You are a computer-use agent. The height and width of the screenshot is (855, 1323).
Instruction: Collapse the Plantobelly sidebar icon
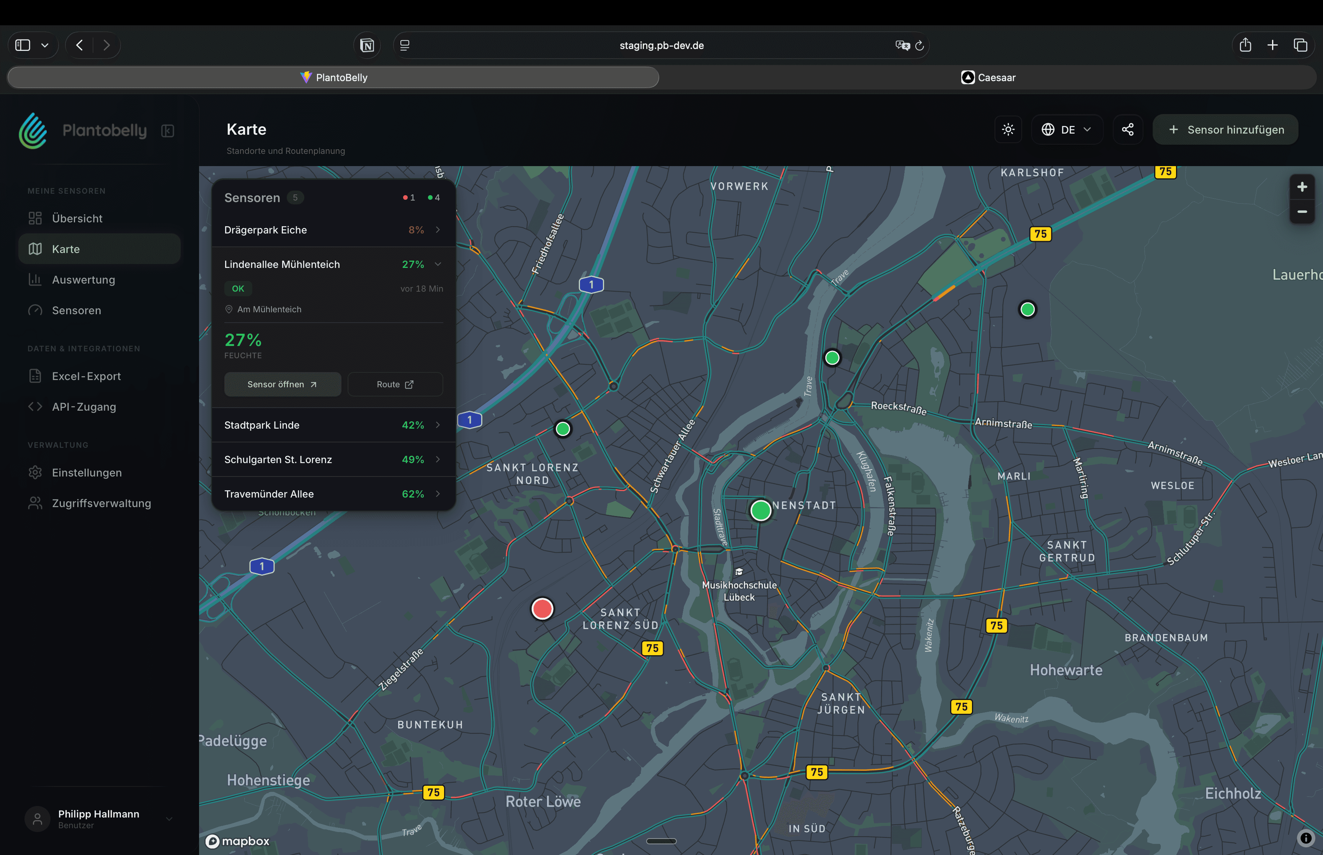[x=168, y=131]
